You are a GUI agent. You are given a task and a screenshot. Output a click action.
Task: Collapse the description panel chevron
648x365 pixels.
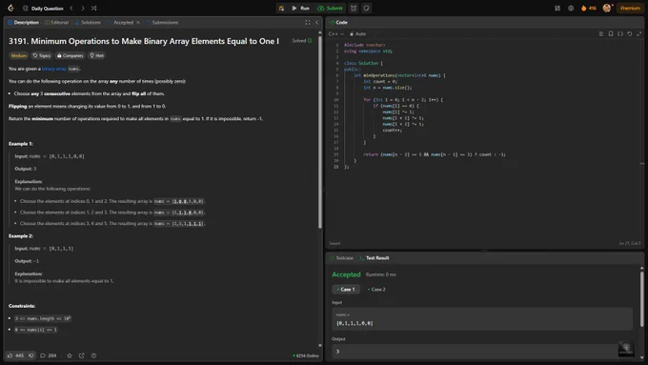(x=317, y=22)
